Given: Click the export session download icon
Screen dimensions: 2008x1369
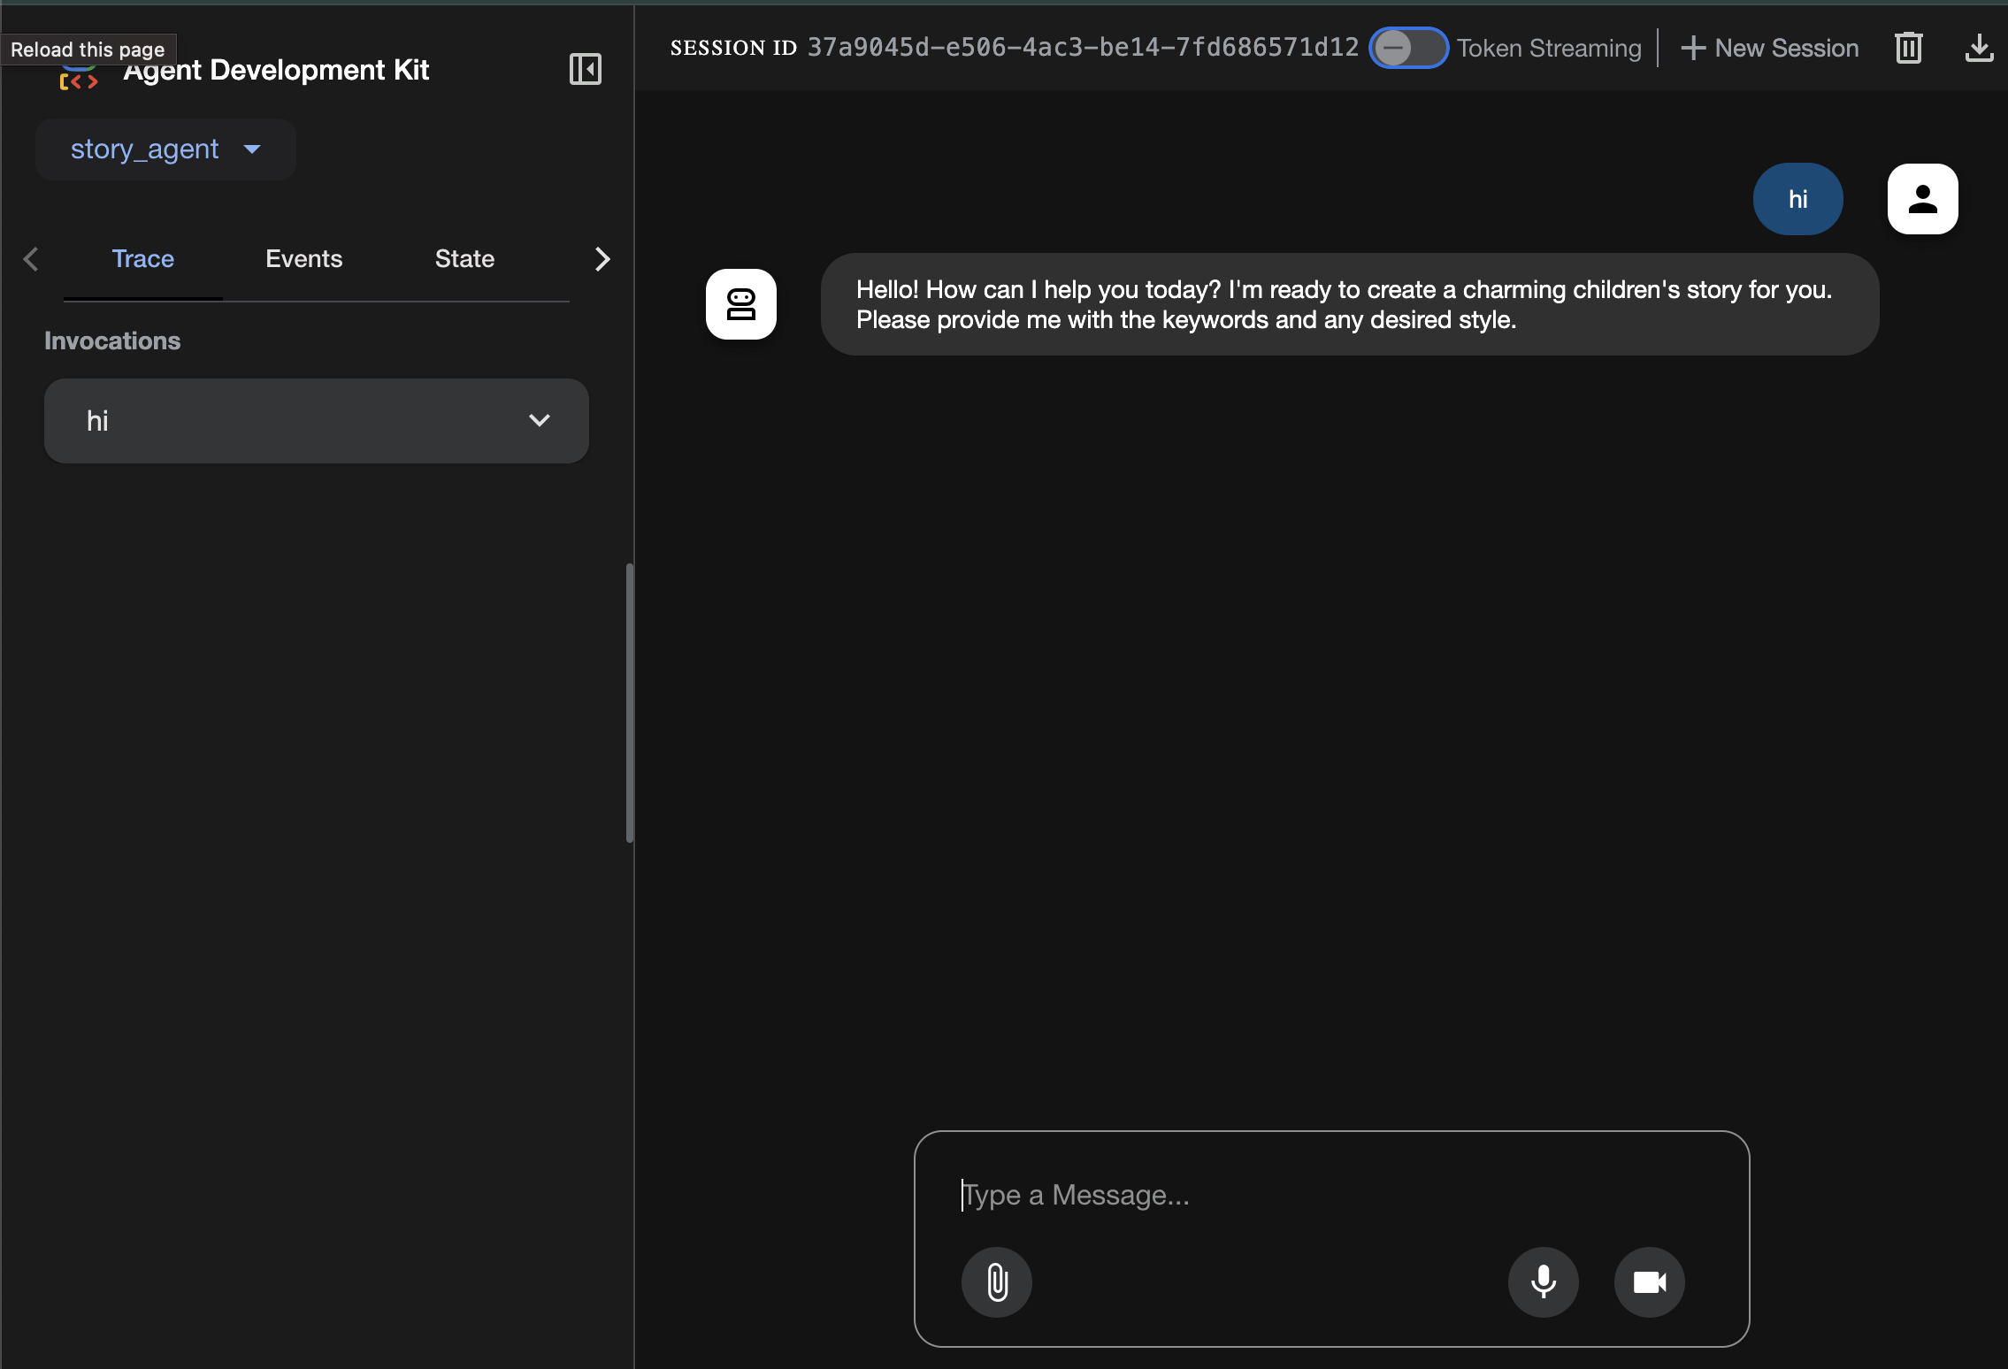Looking at the screenshot, I should click(1978, 48).
